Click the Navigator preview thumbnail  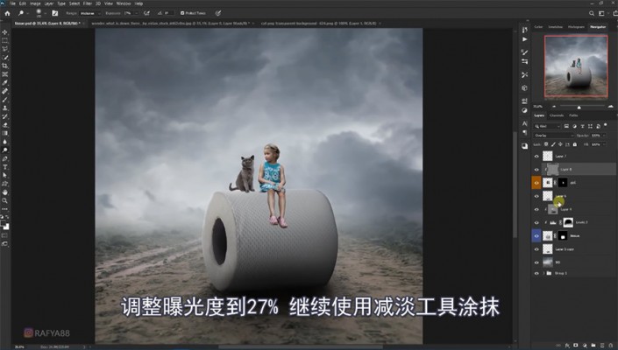576,66
